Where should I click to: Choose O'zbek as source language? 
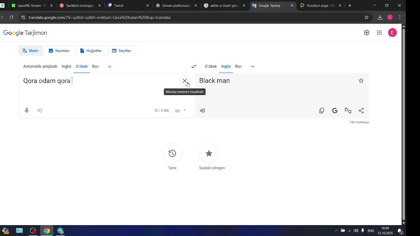pos(82,67)
